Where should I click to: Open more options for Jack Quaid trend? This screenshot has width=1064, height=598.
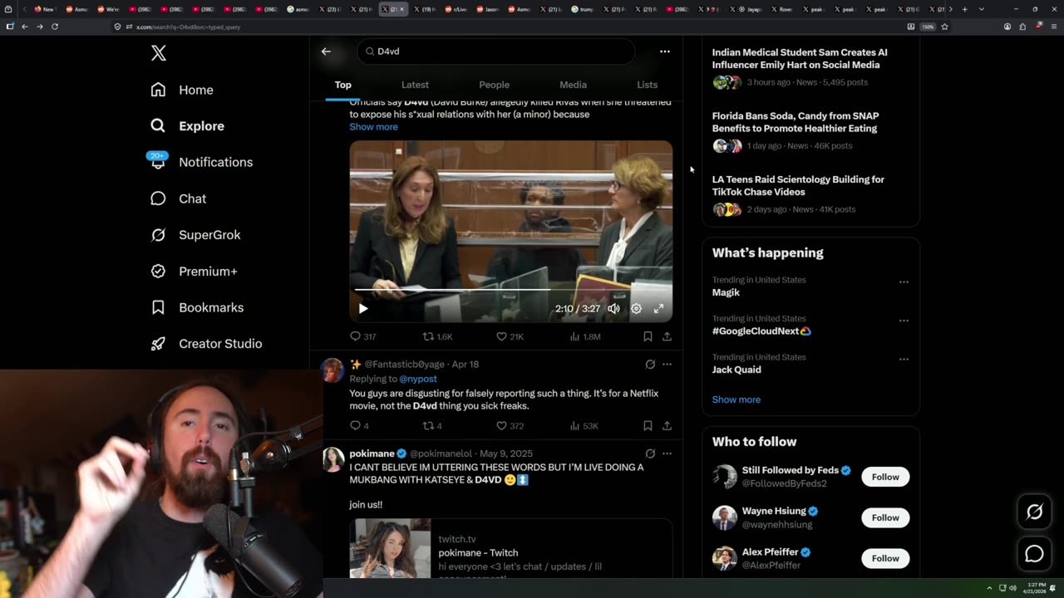coord(904,359)
